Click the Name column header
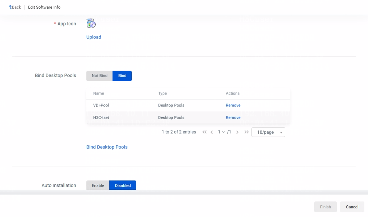Image resolution: width=368 pixels, height=217 pixels. click(x=98, y=93)
